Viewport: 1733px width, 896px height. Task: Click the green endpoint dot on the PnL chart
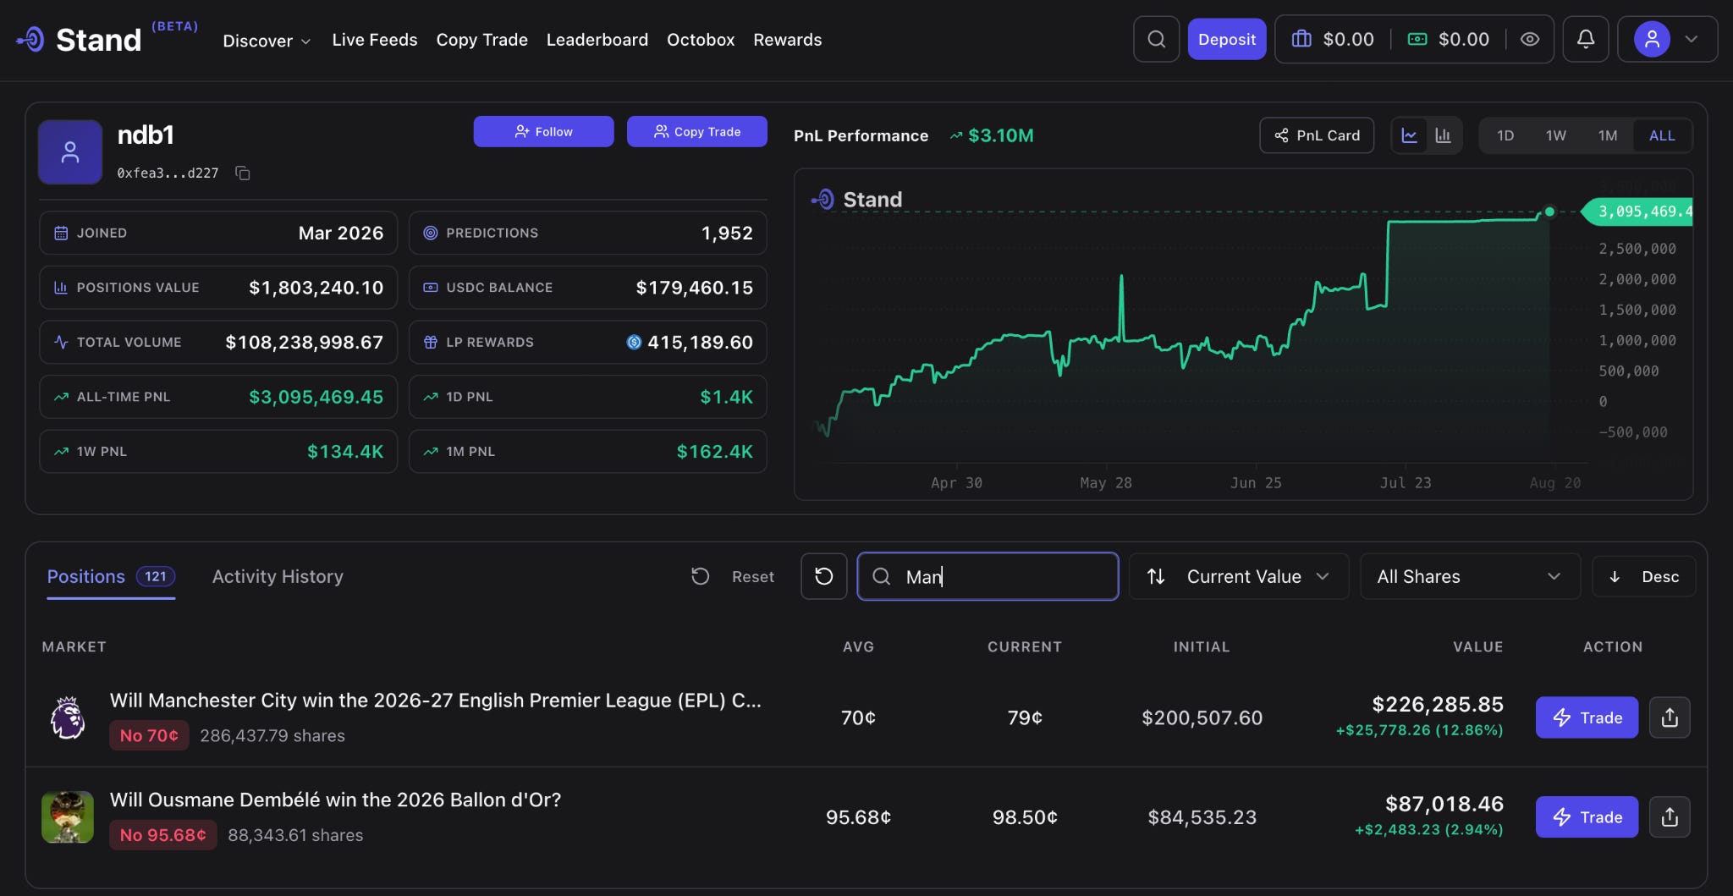[x=1549, y=212]
